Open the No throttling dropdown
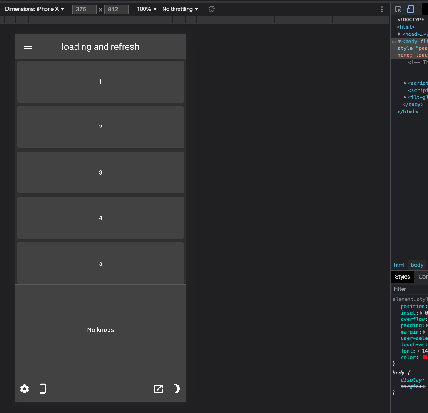The height and width of the screenshot is (413, 428). (179, 9)
